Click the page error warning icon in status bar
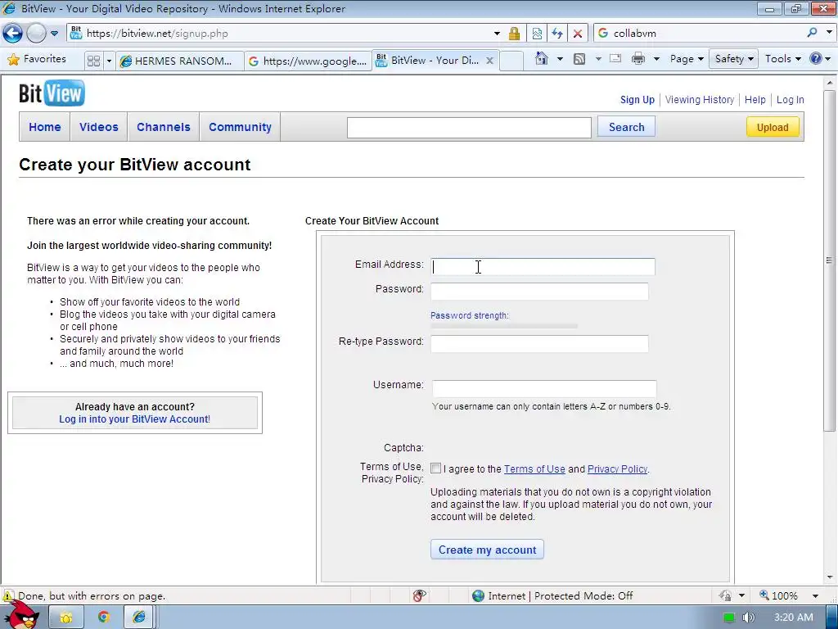This screenshot has height=629, width=838. (7, 596)
